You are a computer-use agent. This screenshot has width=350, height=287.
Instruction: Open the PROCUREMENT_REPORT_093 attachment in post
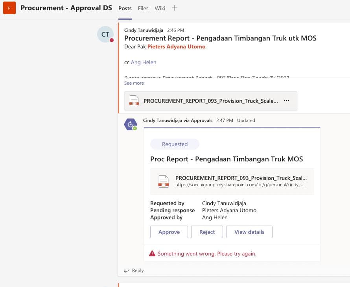coord(211,101)
